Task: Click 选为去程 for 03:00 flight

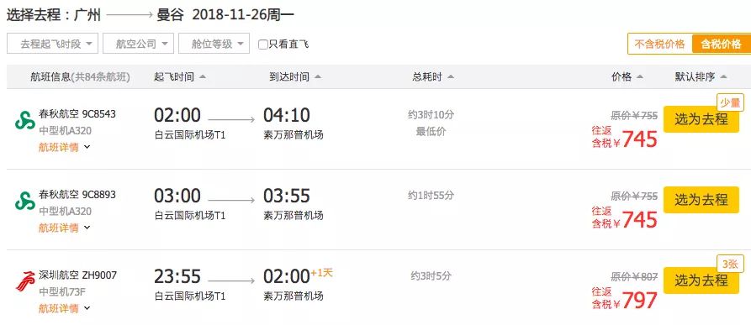Action: click(x=701, y=200)
